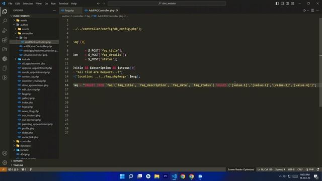Open login.php file
322x181 pixels.
coord(27,107)
